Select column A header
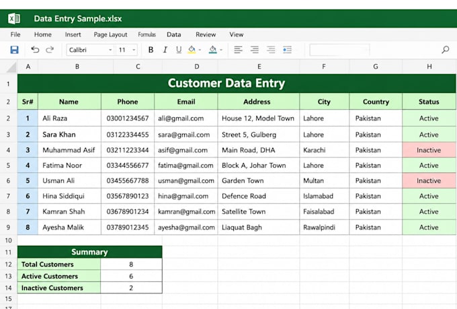457x309 pixels. (28, 67)
